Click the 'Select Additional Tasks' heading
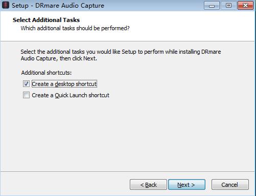The height and width of the screenshot is (196, 256). pyautogui.click(x=46, y=20)
